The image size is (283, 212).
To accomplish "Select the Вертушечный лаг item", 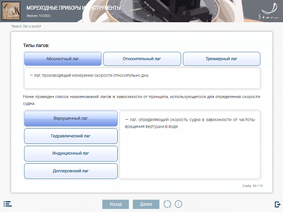I will (71, 118).
